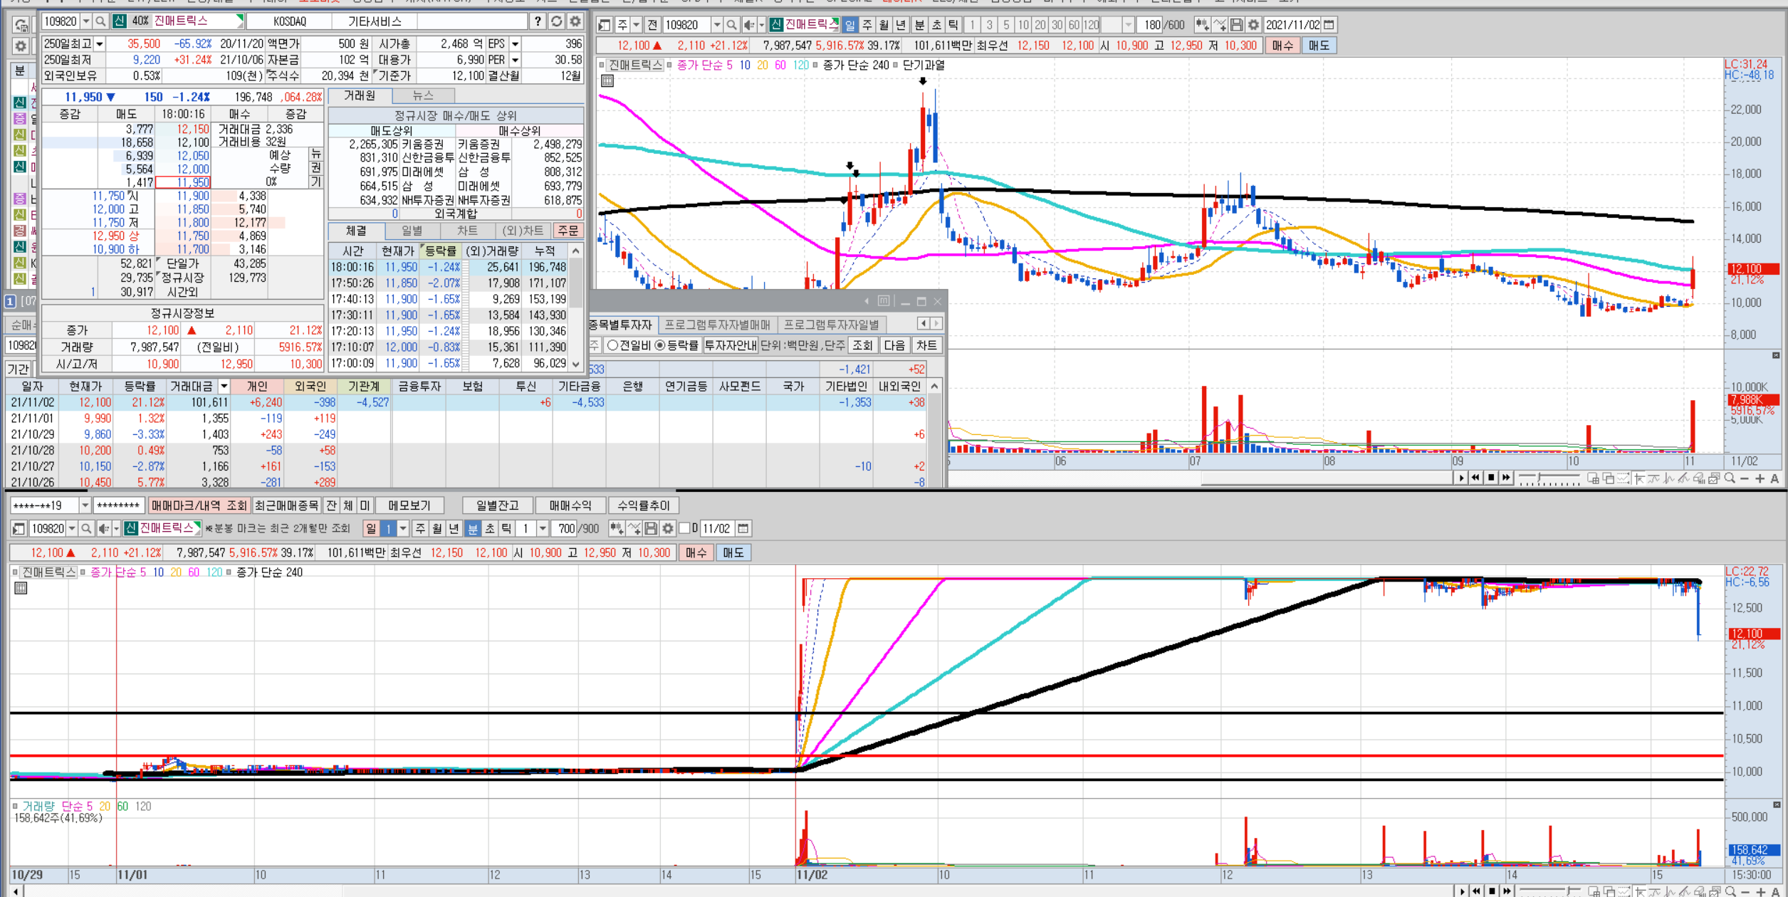
Task: Switch to the 일별 tab
Action: (x=412, y=231)
